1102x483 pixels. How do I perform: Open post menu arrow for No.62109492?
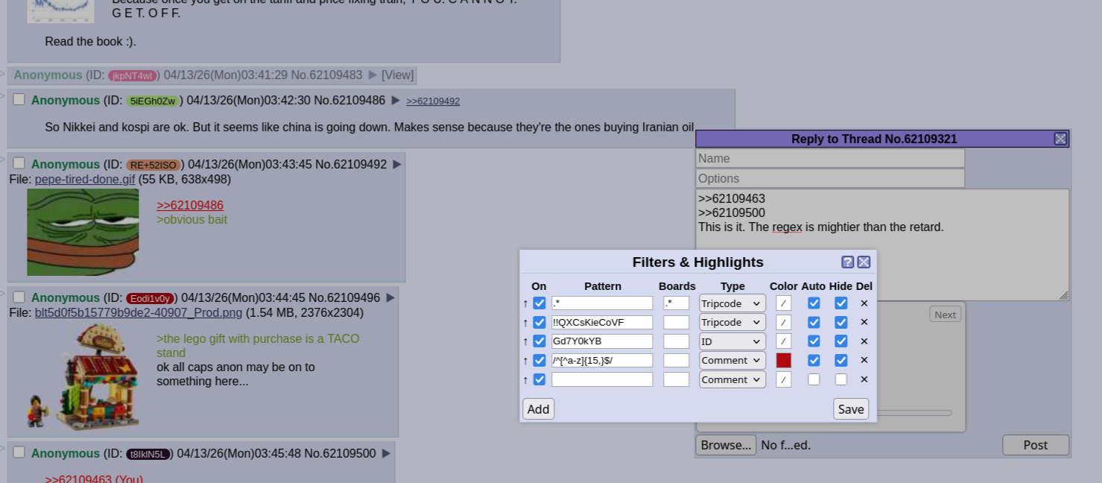pyautogui.click(x=397, y=164)
